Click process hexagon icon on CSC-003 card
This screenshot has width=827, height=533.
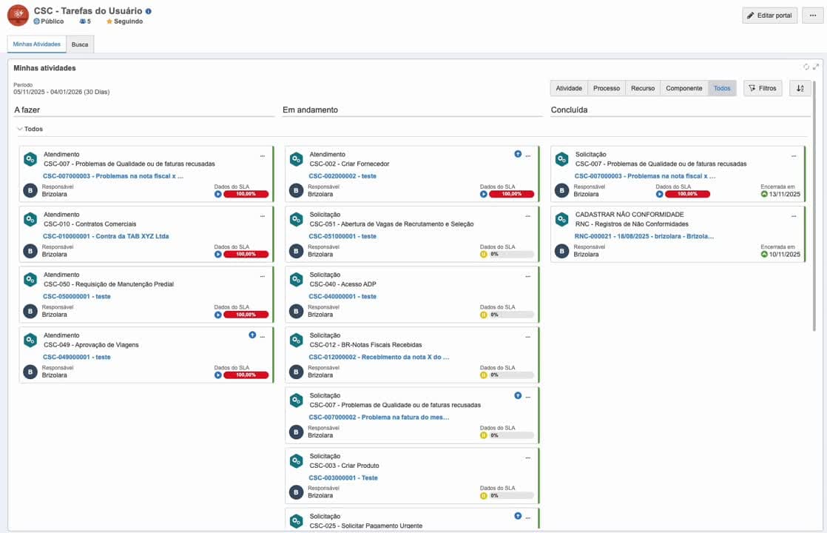pyautogui.click(x=297, y=460)
